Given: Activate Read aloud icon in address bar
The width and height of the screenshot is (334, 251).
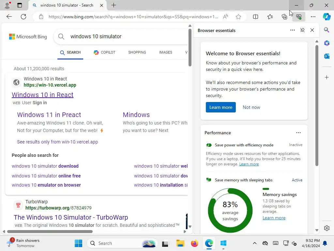Looking at the screenshot, I should [x=225, y=17].
